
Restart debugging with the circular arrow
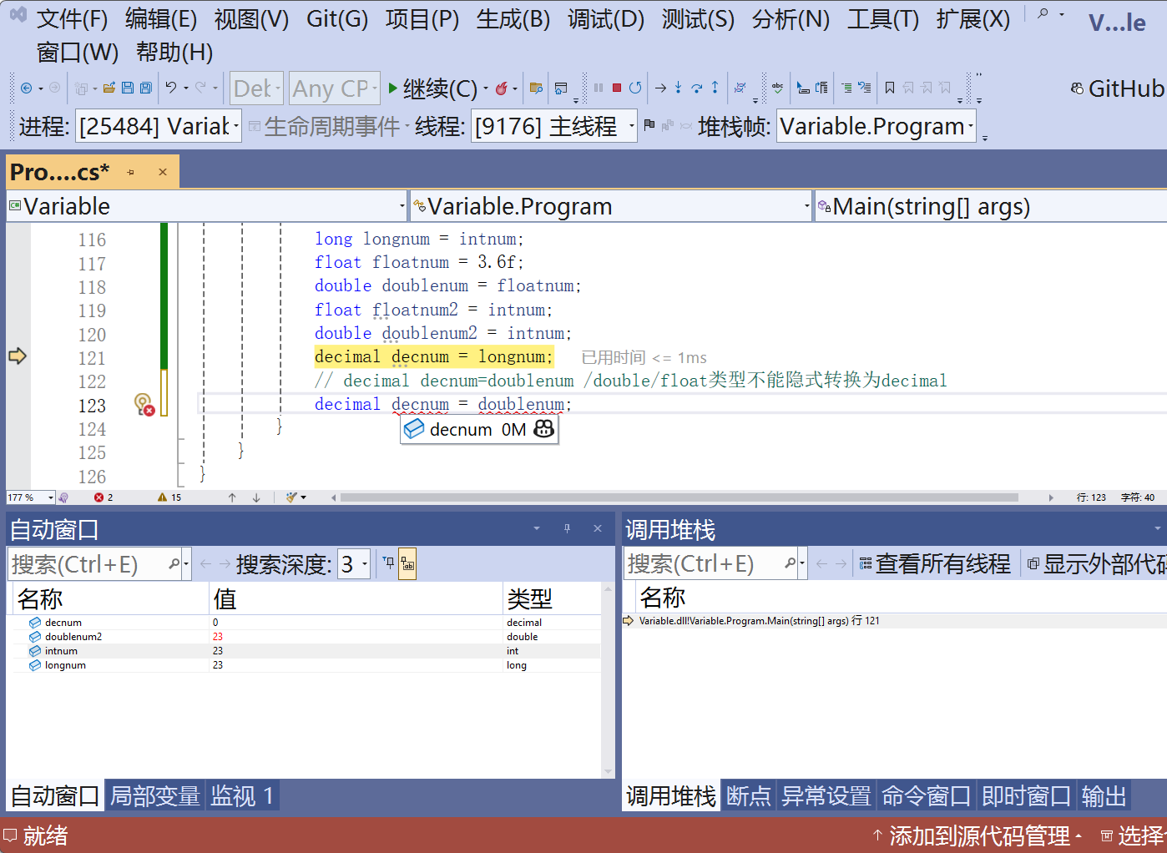[x=635, y=88]
